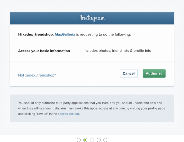Open the MaxGalleria app link

tap(65, 34)
